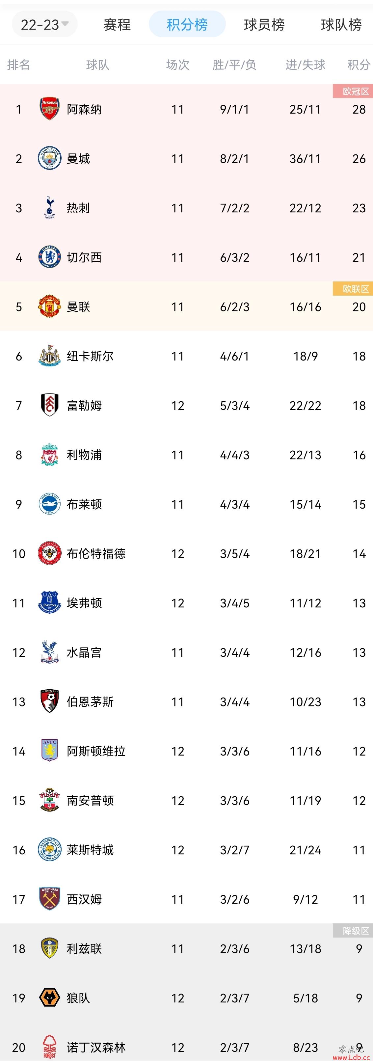The height and width of the screenshot is (1061, 373).
Task: Go to the 球队榜 tab
Action: 341,25
